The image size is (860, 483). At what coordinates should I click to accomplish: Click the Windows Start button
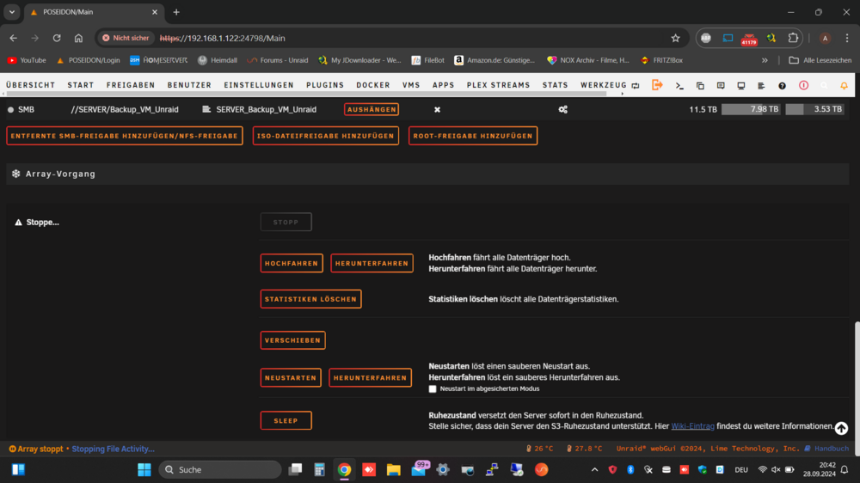pyautogui.click(x=144, y=469)
